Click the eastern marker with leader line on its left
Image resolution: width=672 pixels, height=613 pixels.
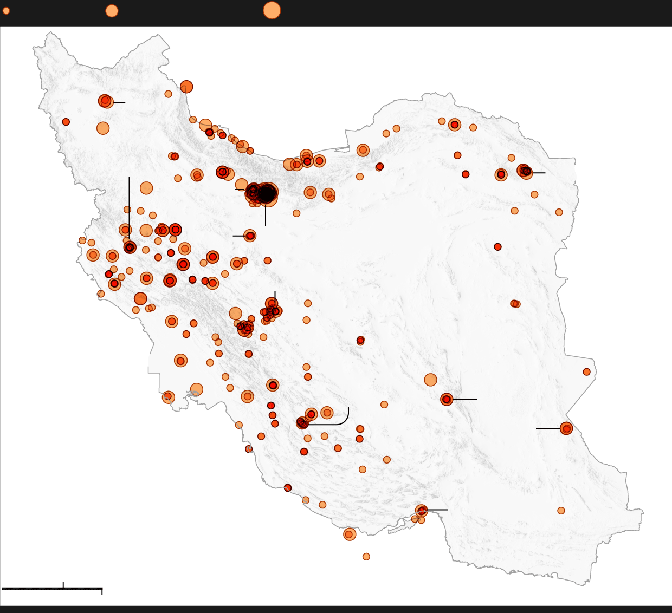click(566, 429)
